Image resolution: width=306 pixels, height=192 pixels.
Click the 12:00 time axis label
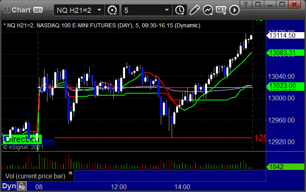119,187
